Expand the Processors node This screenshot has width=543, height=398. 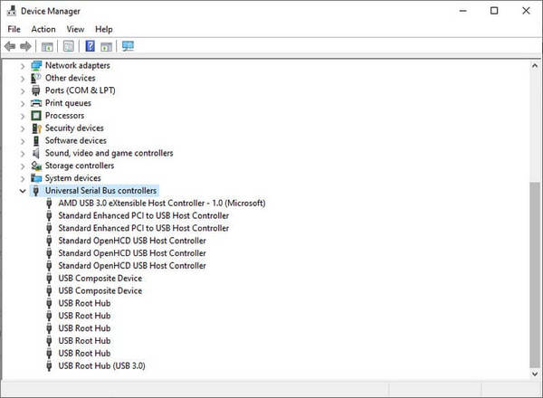tap(23, 116)
